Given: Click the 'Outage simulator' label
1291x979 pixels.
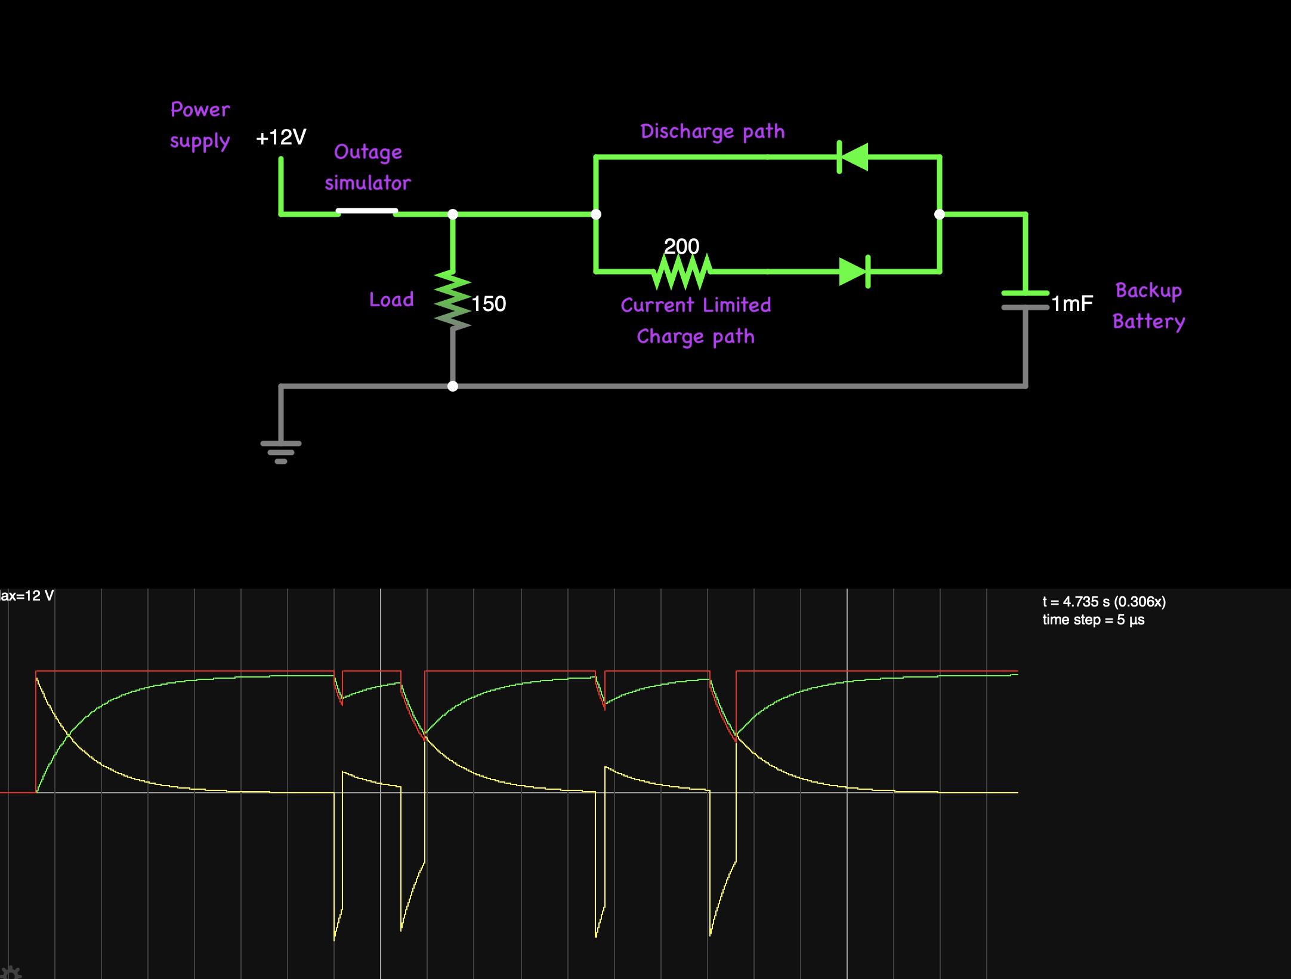Looking at the screenshot, I should 367,168.
